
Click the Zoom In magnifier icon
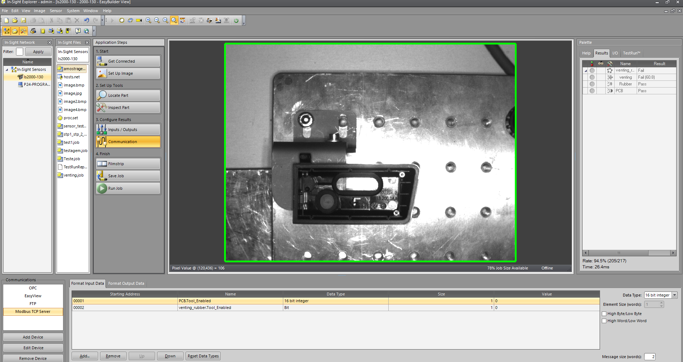[148, 21]
